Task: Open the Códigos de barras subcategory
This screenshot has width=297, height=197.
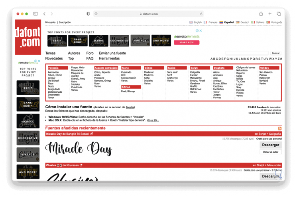Action: coord(246,68)
